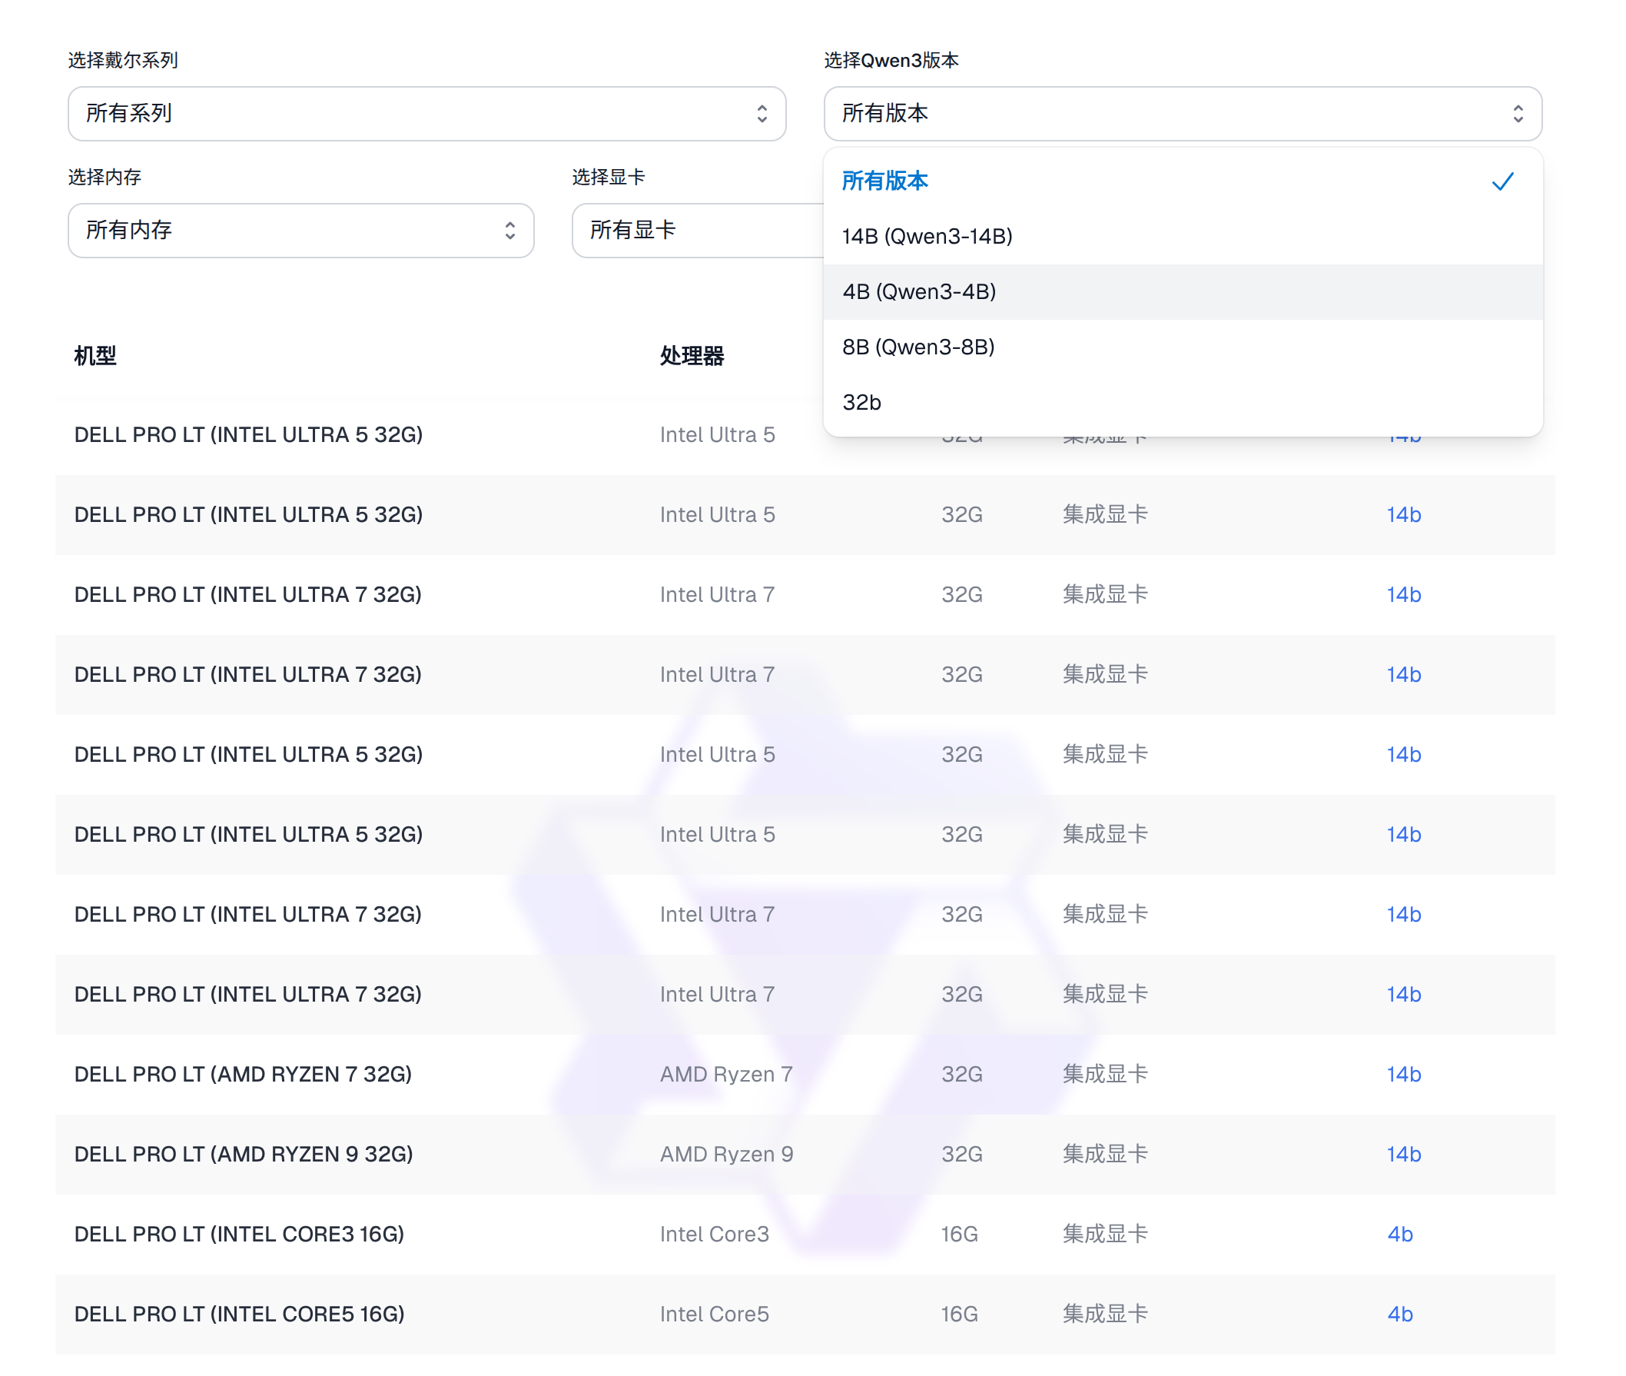This screenshot has height=1376, width=1626.
Task: Choose the 8B (Qwen3-8B) option
Action: [918, 347]
